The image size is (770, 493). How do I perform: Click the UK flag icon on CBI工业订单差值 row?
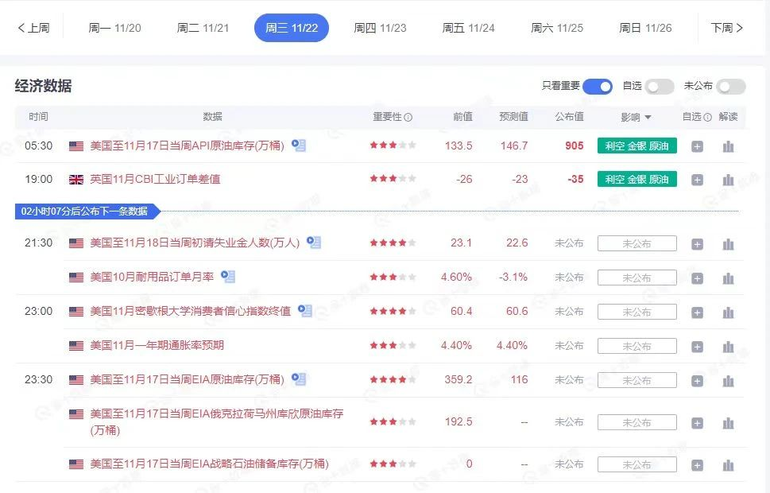[x=75, y=179]
